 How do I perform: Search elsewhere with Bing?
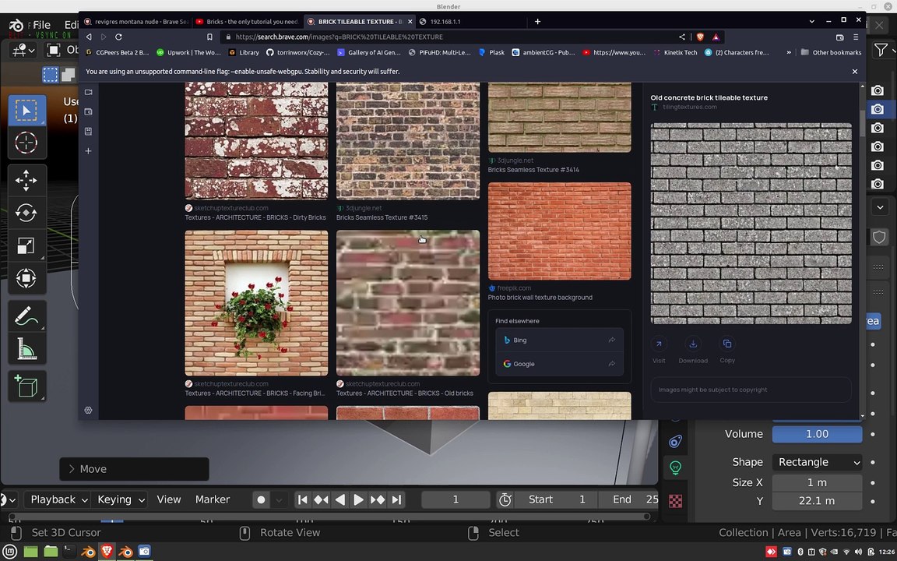pyautogui.click(x=559, y=340)
